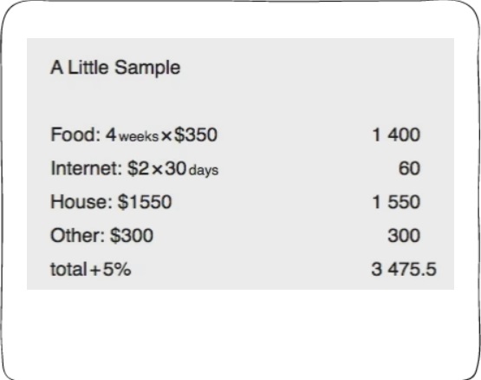The image size is (481, 380).
Task: Click the Internet line expression
Action: point(134,168)
